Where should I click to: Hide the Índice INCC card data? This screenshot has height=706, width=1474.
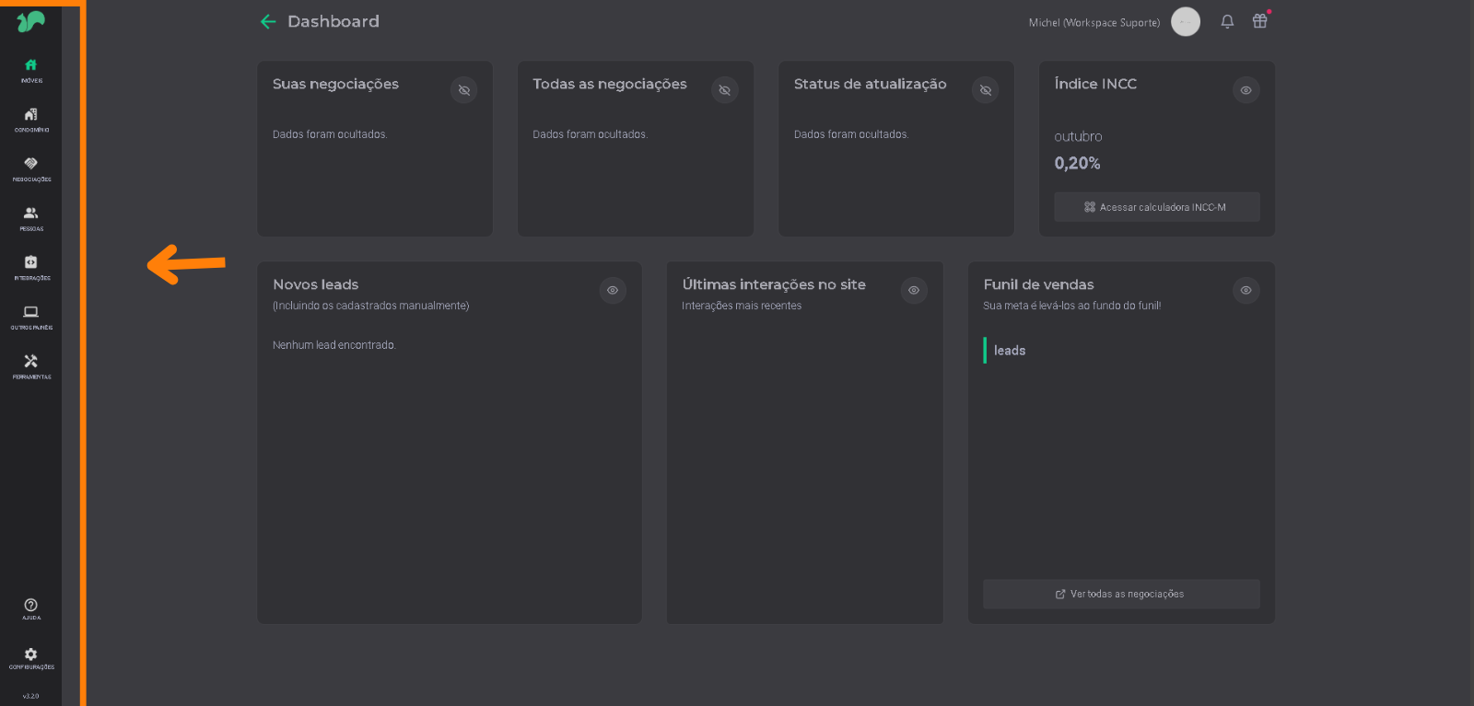click(x=1246, y=90)
